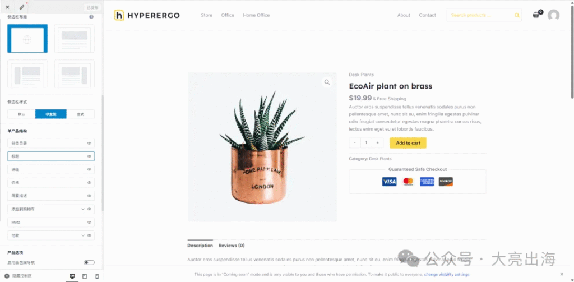The height and width of the screenshot is (282, 574).
Task: Open the change visibility settings link
Action: pos(447,274)
